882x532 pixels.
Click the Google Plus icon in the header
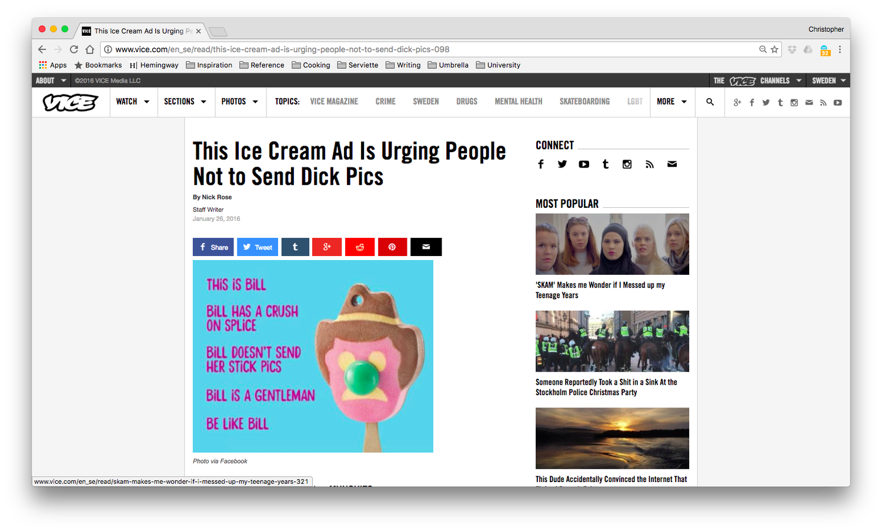click(737, 103)
